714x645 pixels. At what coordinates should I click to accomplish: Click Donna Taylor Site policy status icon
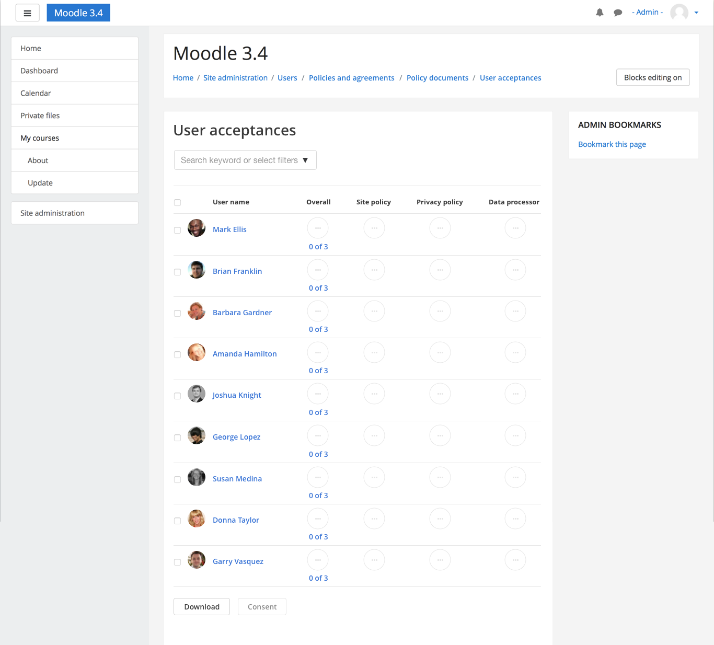click(x=374, y=519)
